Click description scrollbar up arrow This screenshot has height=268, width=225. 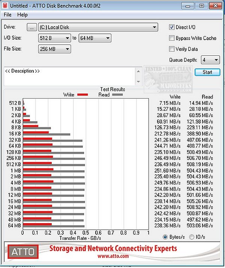click(138, 71)
